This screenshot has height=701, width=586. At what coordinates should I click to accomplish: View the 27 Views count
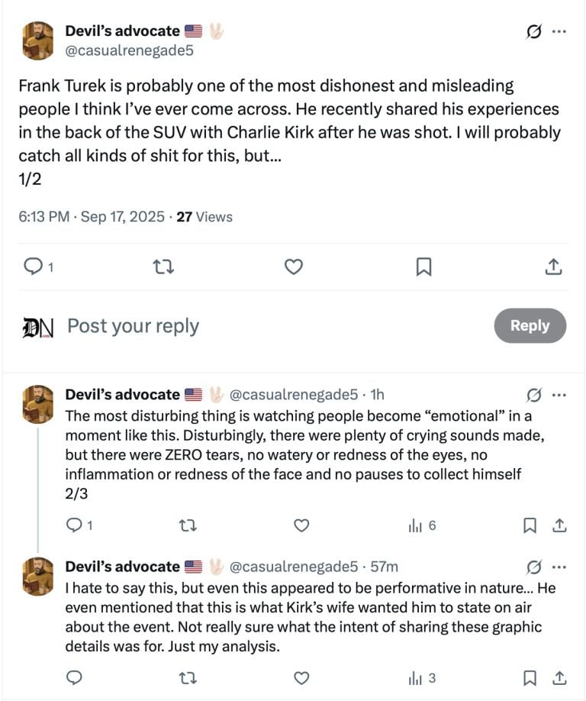(x=204, y=217)
